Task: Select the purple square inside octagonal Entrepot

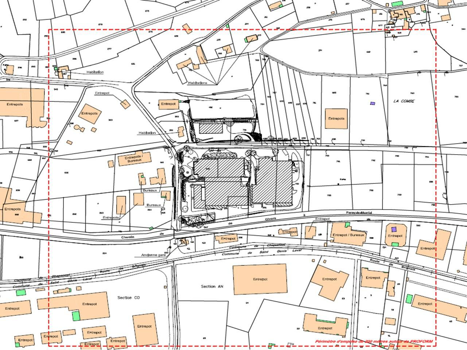Action: [393, 229]
